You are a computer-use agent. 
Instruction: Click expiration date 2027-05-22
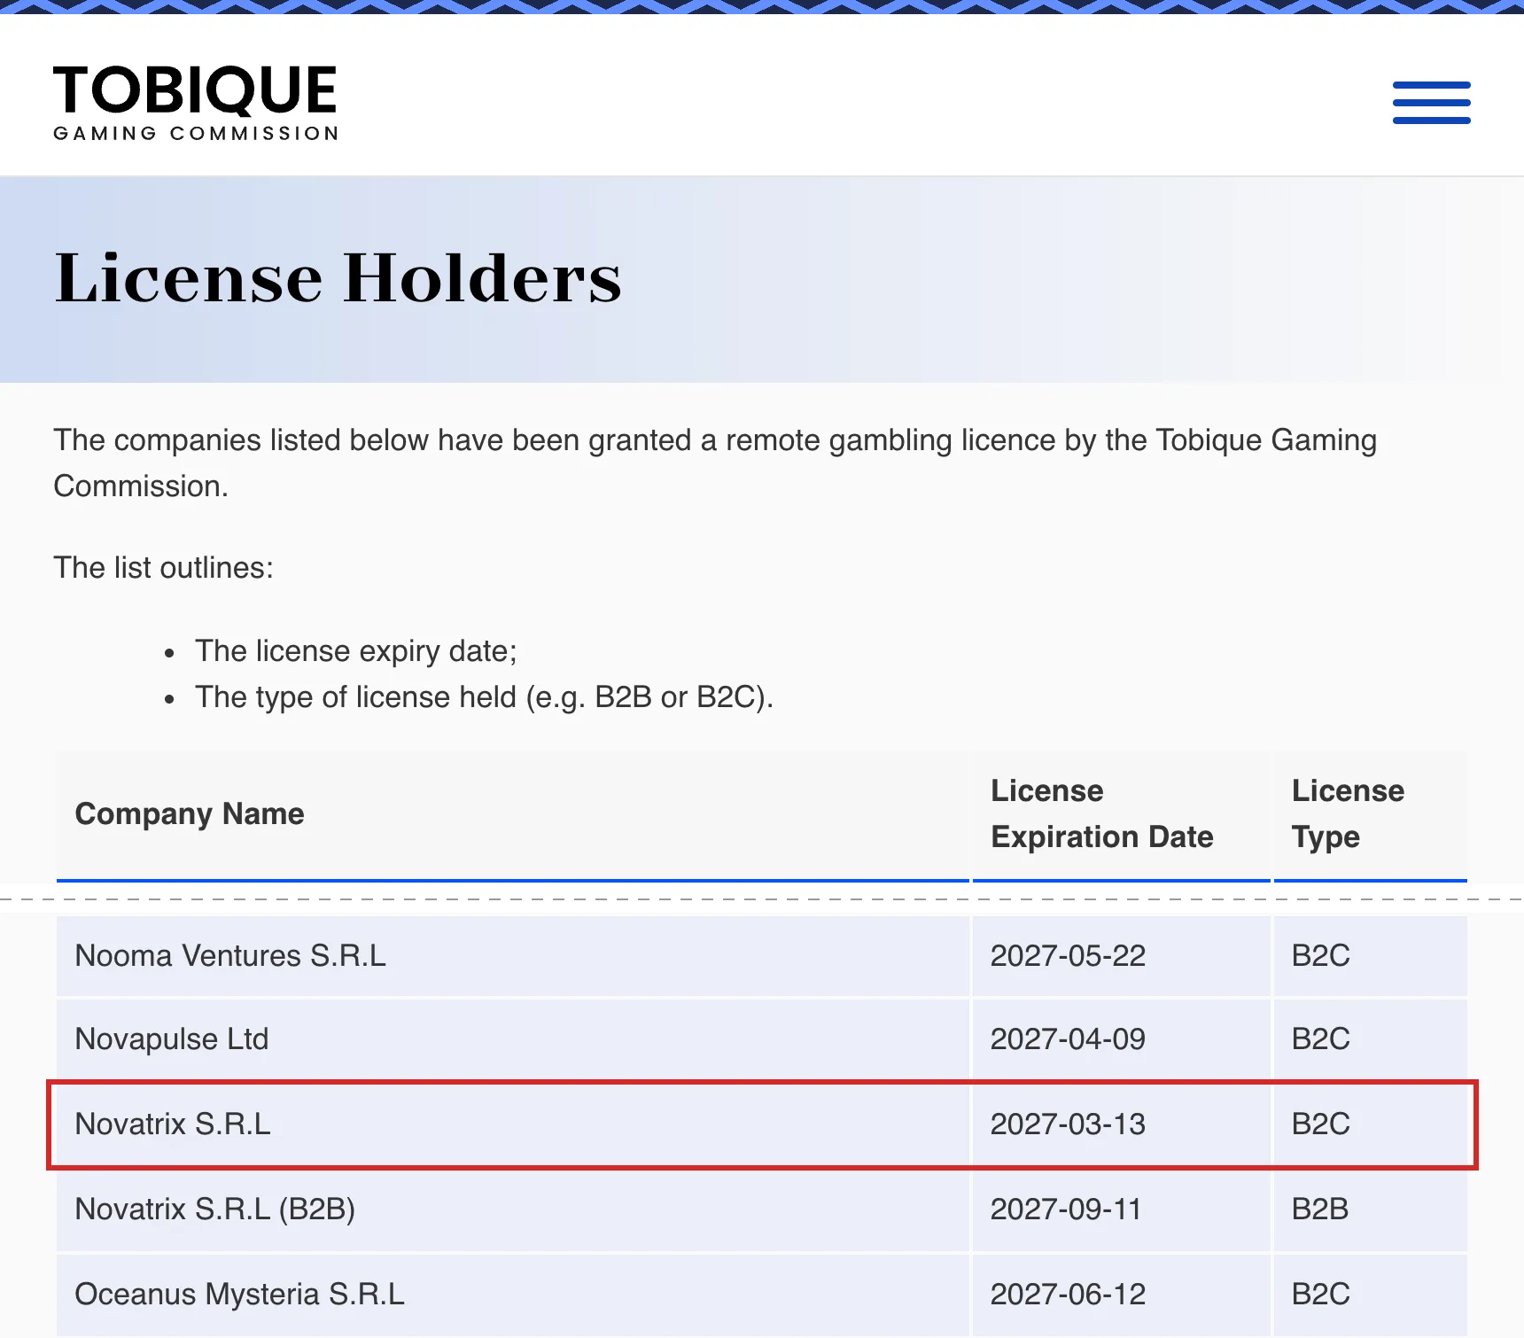pos(1068,955)
